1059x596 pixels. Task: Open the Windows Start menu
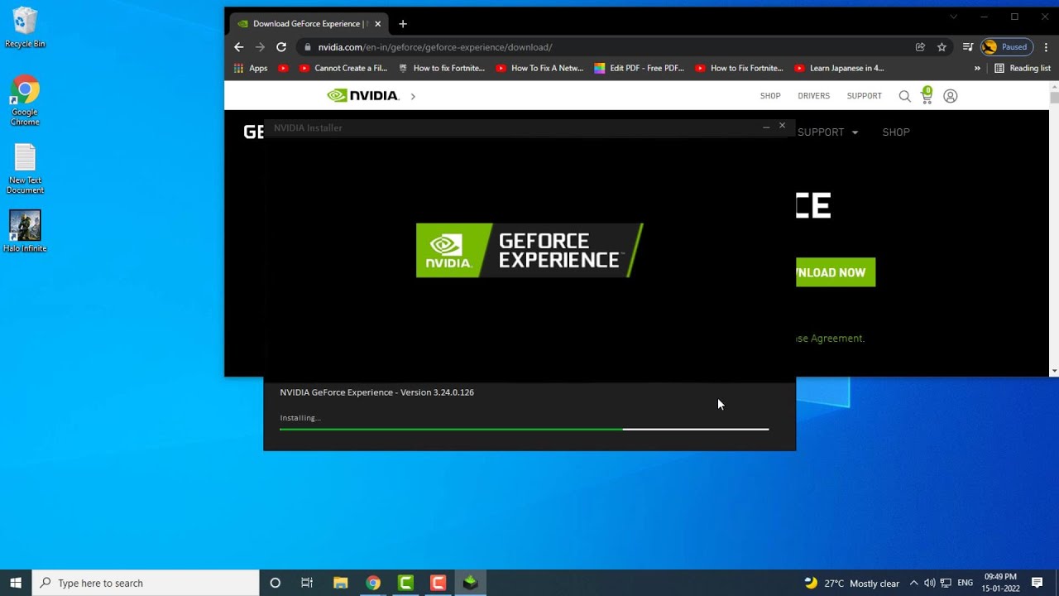pyautogui.click(x=16, y=583)
